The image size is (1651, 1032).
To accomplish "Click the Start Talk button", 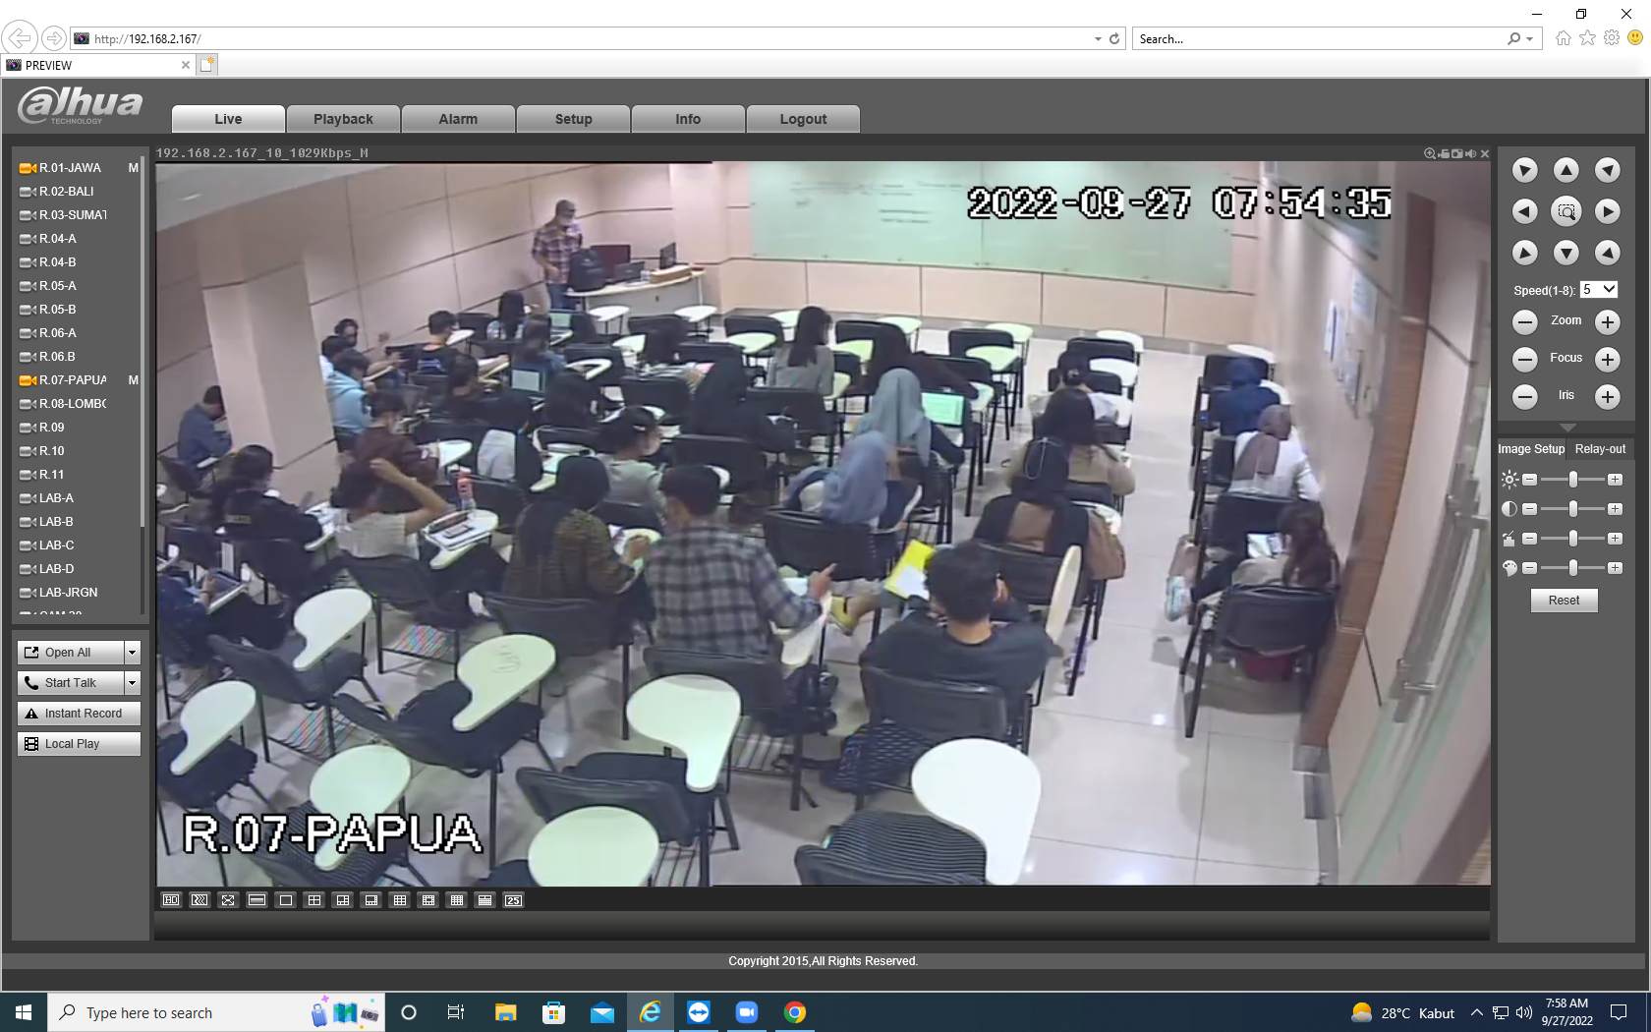I will [71, 683].
